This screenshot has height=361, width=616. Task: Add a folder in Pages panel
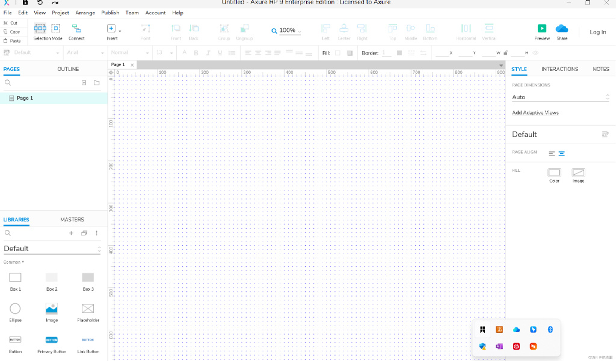(96, 83)
